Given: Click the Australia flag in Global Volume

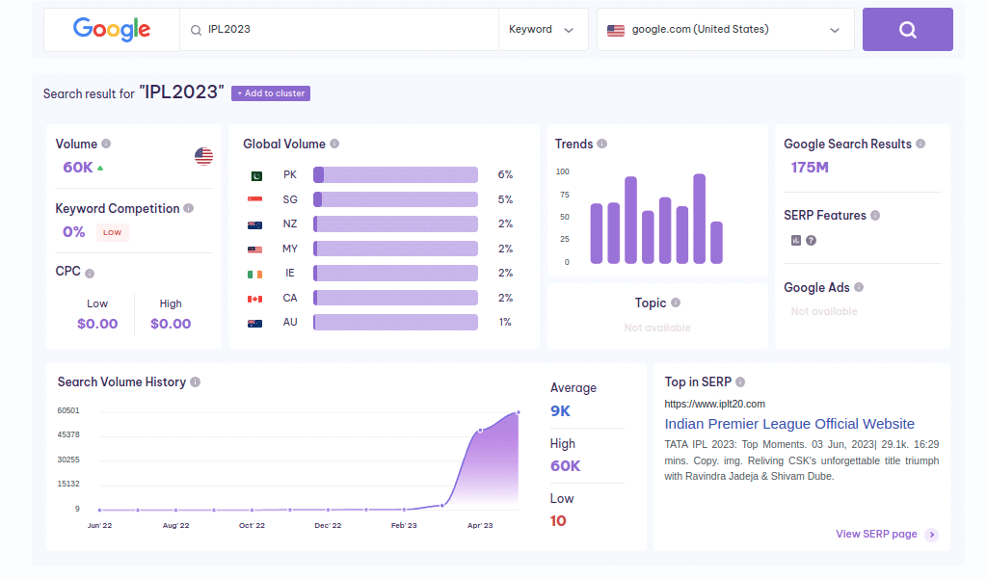Looking at the screenshot, I should point(254,324).
